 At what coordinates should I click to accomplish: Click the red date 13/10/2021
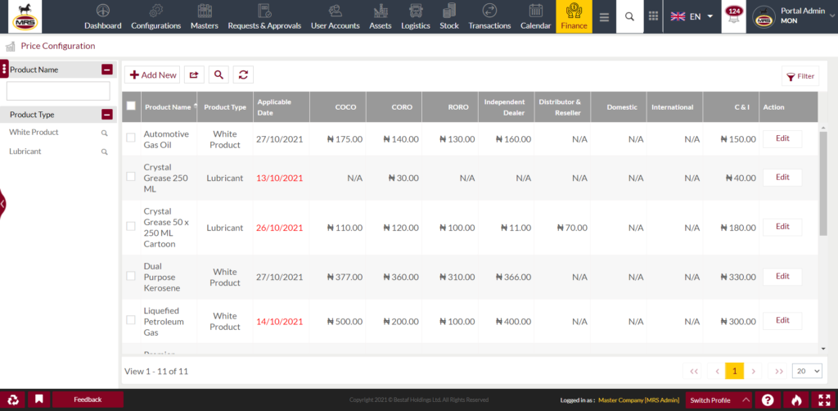pos(280,178)
